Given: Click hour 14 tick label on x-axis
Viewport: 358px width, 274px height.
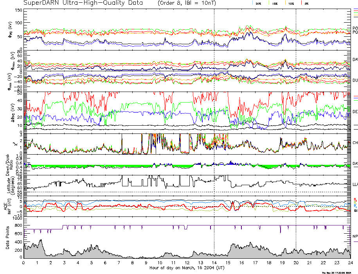Looking at the screenshot, I should [x=214, y=263].
